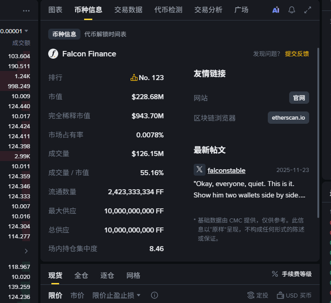Click the Falcon Finance coin logo
The height and width of the screenshot is (303, 331).
tap(53, 54)
